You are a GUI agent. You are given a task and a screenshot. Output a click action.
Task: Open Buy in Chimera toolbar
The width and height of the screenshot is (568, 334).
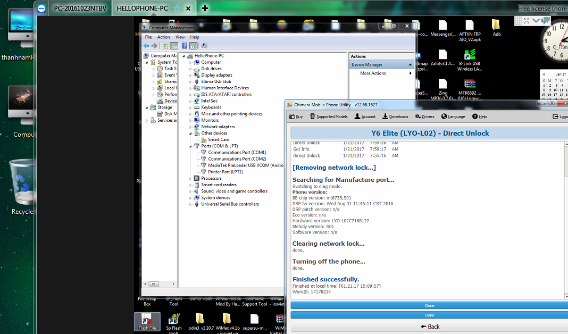tap(296, 116)
